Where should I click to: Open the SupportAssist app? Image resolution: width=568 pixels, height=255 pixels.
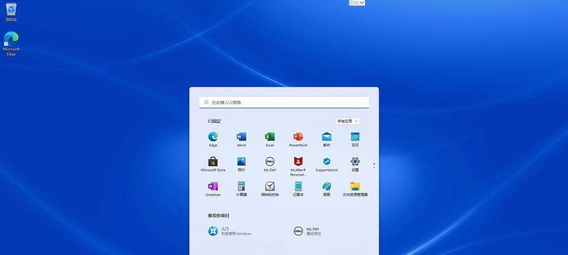(327, 164)
